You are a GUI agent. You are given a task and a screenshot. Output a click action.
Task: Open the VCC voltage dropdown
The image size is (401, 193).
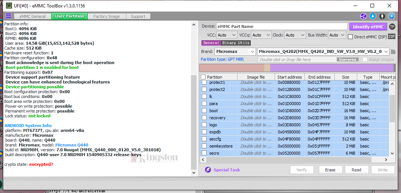[x=227, y=35]
